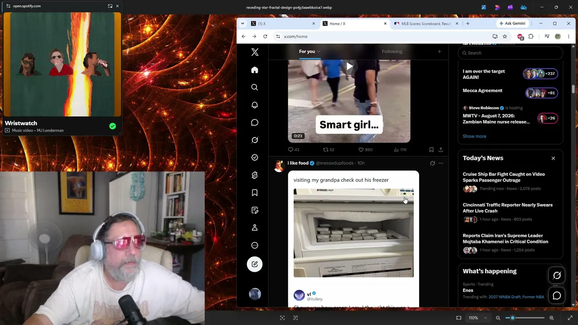Open Cruise Ship Bar Fight news story
Screen dimensions: 578x325
coord(503,177)
